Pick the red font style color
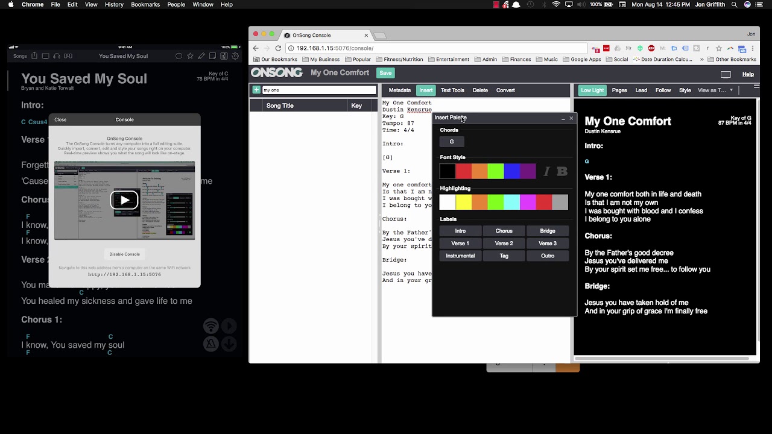The image size is (772, 434). click(x=463, y=171)
